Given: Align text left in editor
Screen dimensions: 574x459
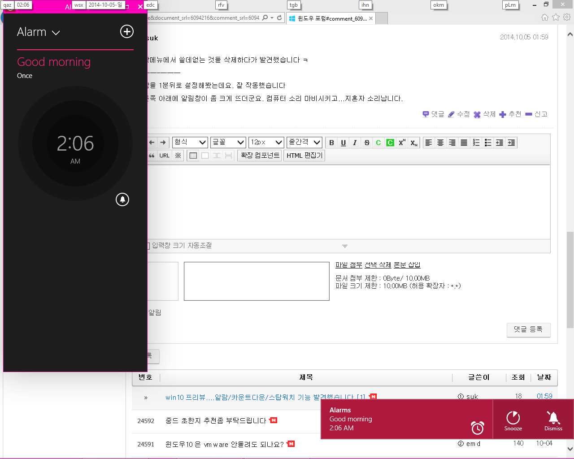Looking at the screenshot, I should tap(429, 143).
